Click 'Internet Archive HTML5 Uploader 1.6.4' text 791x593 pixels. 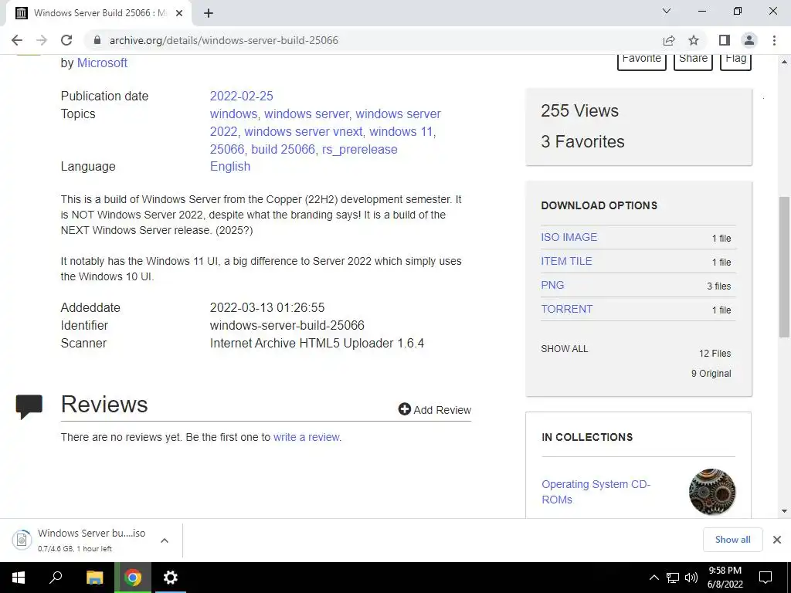[317, 344]
